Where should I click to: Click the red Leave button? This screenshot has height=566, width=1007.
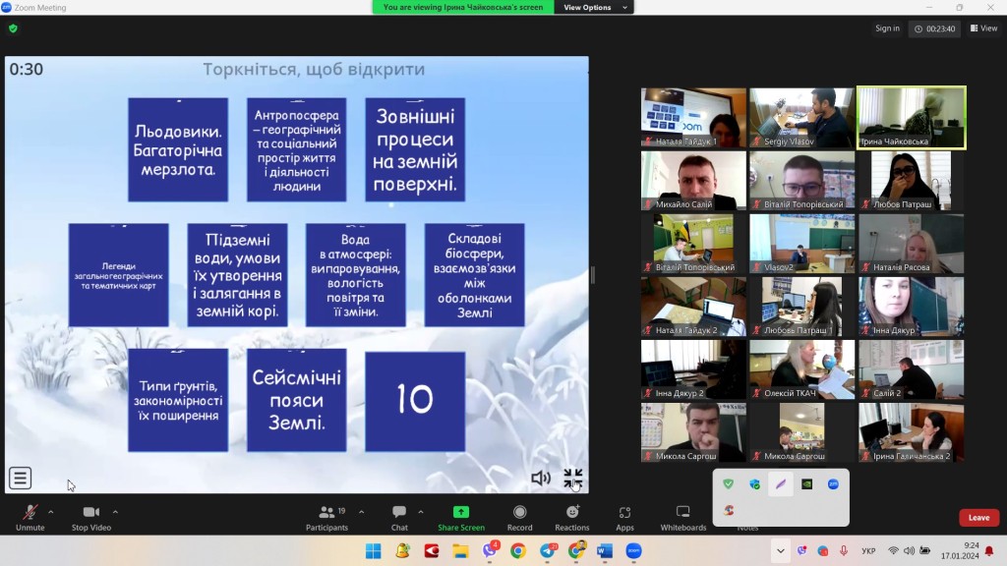(x=978, y=518)
